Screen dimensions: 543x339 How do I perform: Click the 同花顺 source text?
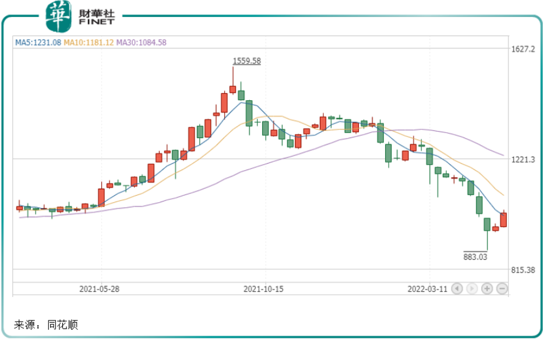point(64,324)
